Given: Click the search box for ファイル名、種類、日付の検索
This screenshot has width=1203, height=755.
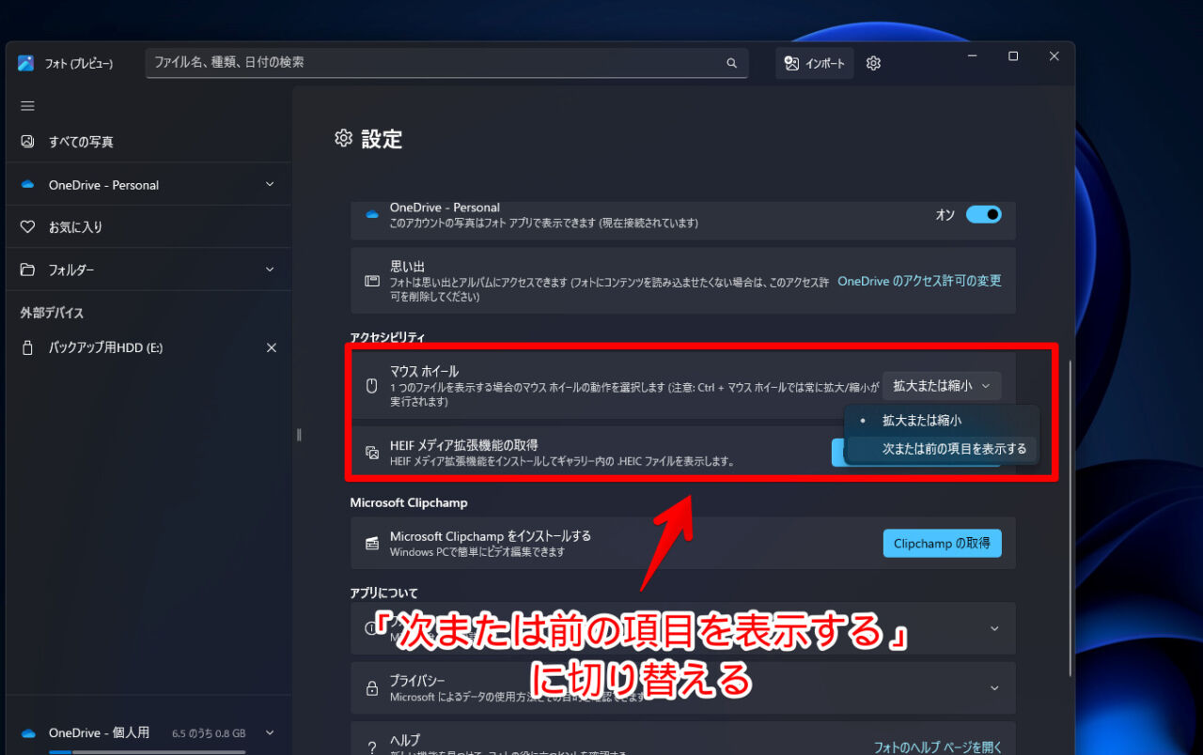Looking at the screenshot, I should click(x=446, y=63).
